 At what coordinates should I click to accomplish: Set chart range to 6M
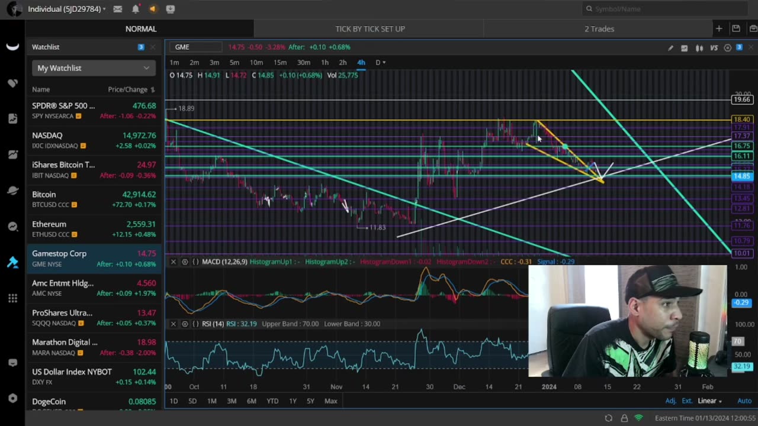[252, 401]
